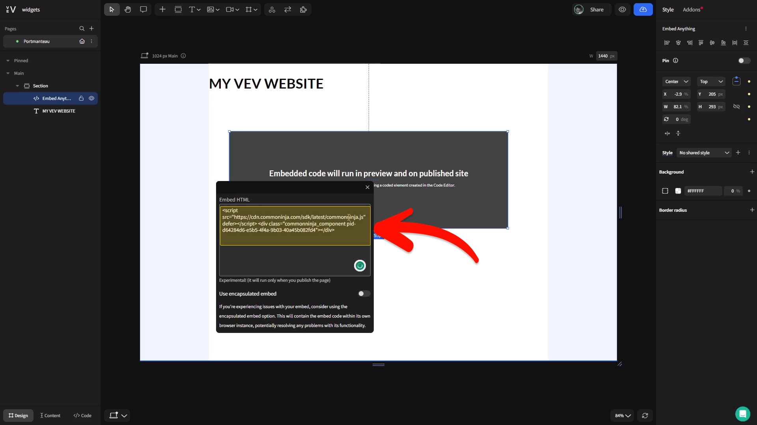Click the interactions arrows icon
The height and width of the screenshot is (425, 757).
pyautogui.click(x=288, y=9)
